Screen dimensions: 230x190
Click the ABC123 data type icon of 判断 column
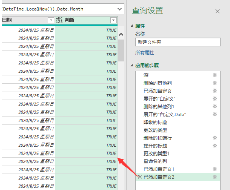(x=59, y=20)
